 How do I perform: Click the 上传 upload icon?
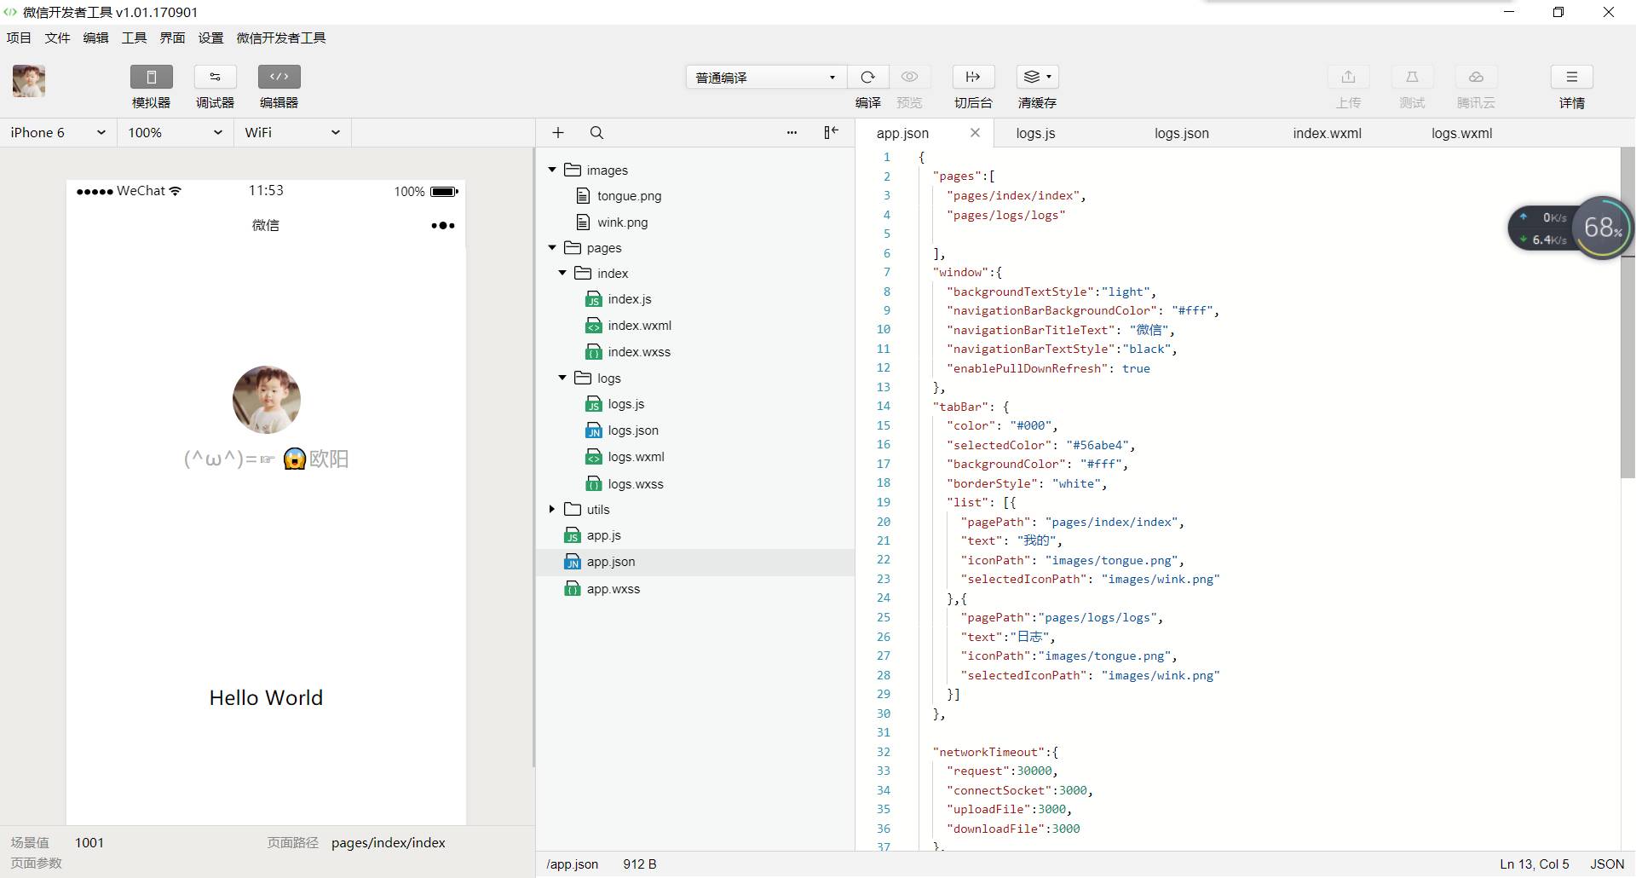point(1348,77)
